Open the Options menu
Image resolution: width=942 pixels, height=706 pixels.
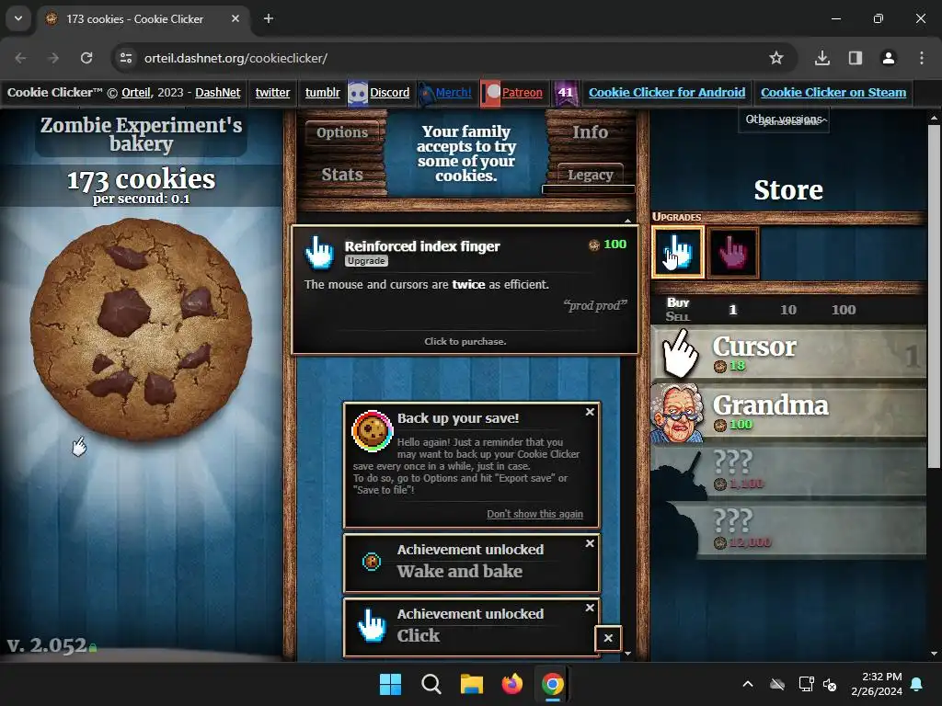pyautogui.click(x=342, y=132)
